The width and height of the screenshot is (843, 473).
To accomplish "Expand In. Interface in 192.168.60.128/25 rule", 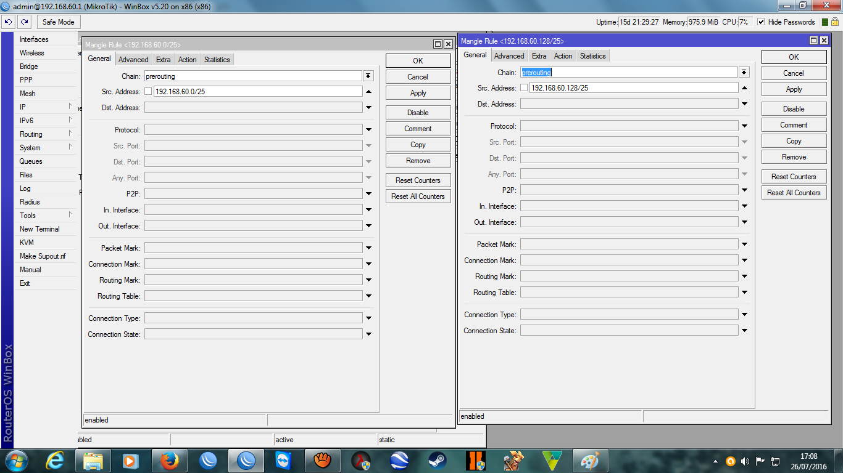I will pyautogui.click(x=744, y=206).
